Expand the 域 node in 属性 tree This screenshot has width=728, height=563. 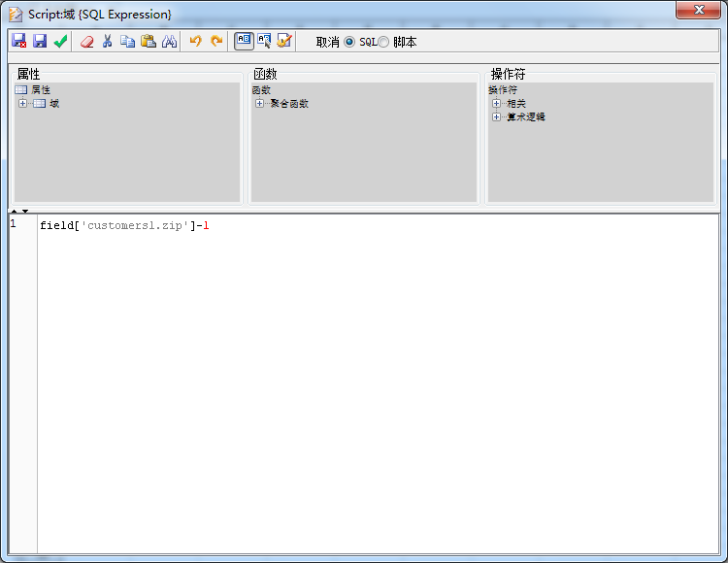[22, 103]
